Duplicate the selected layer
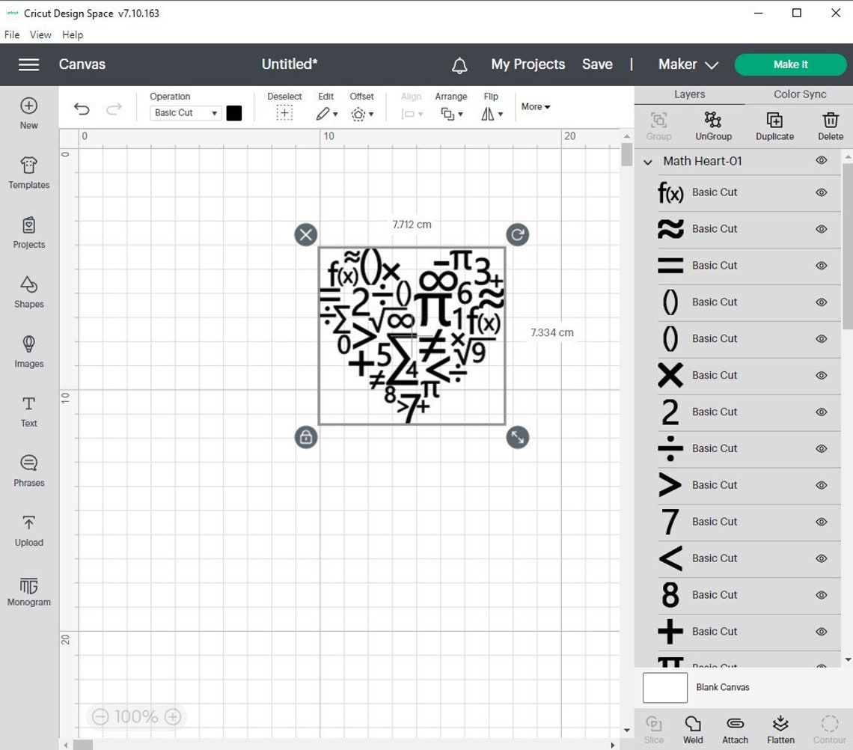The image size is (853, 750). tap(774, 126)
